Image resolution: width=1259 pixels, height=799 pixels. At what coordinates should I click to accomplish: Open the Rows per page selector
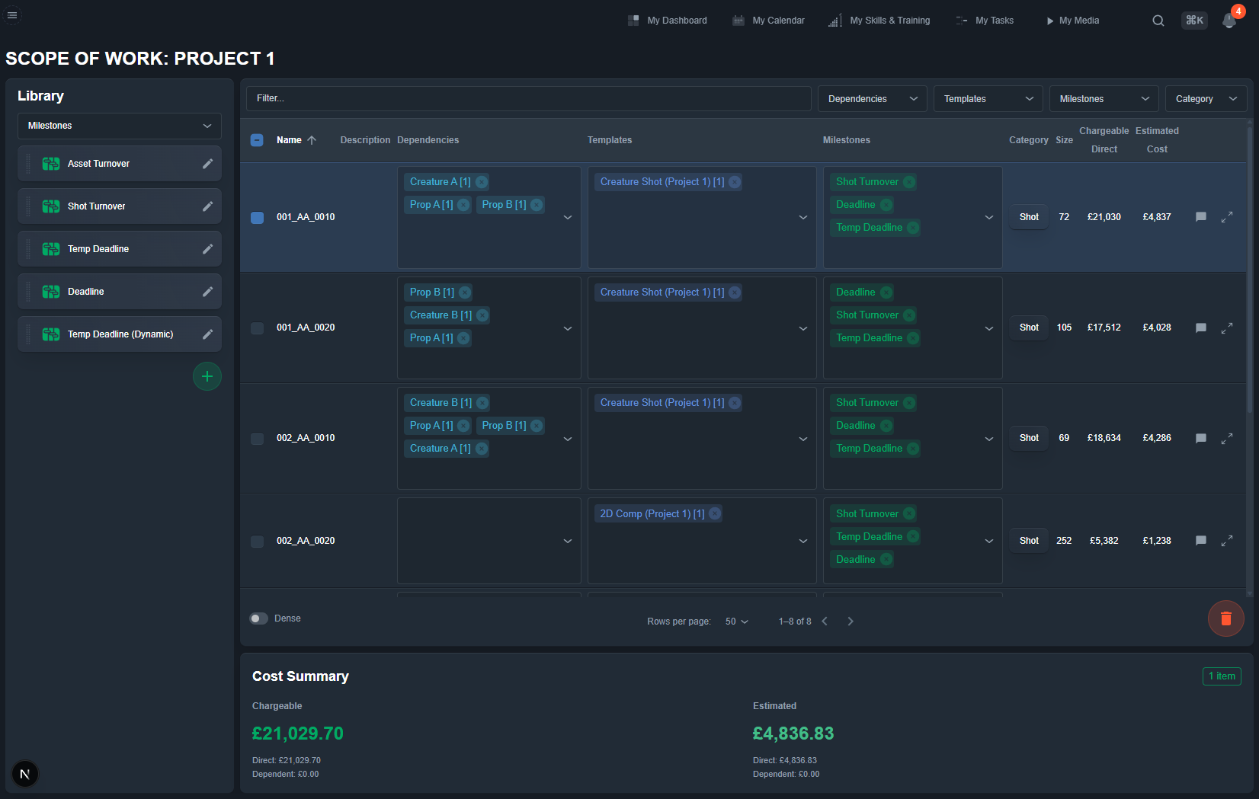(x=735, y=622)
